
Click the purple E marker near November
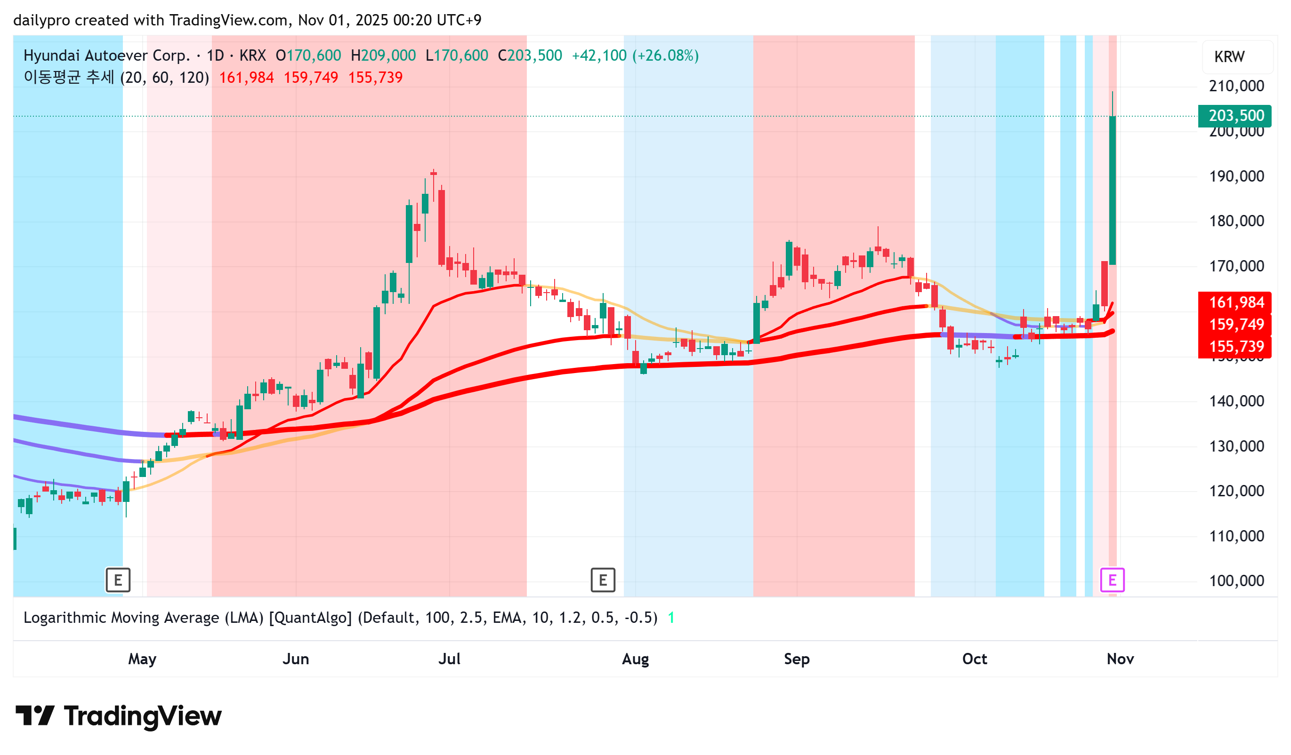point(1112,580)
